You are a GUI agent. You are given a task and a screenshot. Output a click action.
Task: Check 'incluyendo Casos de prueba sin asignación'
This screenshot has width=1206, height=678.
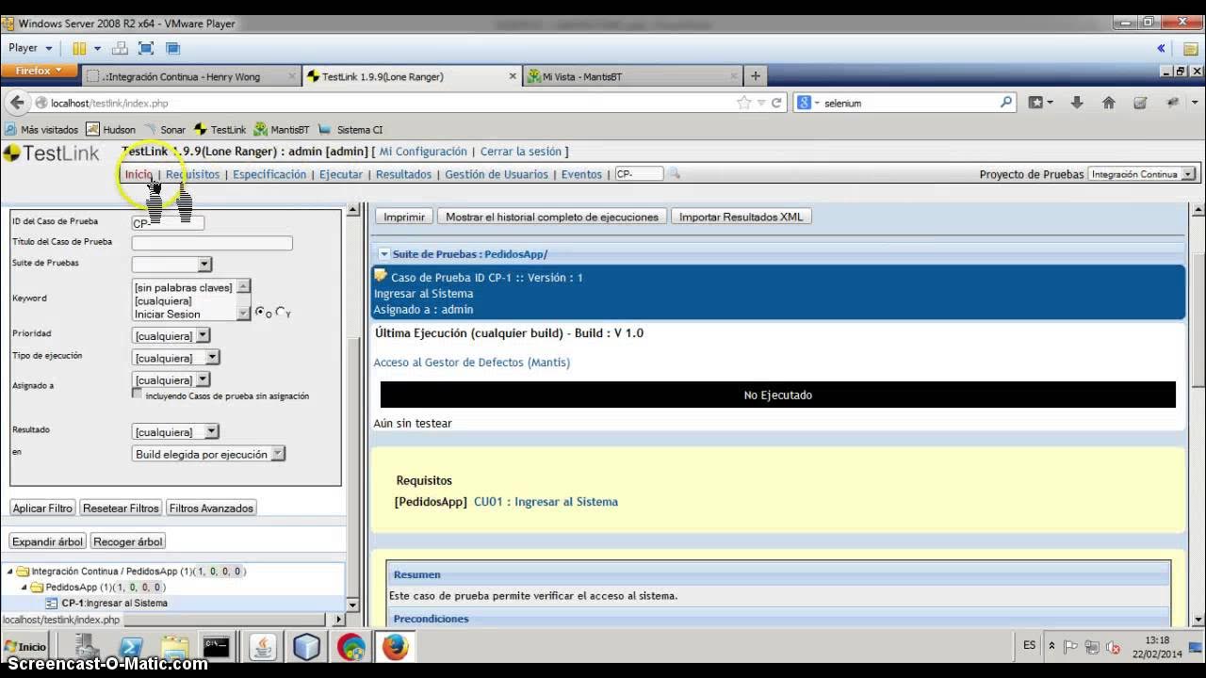coord(138,395)
